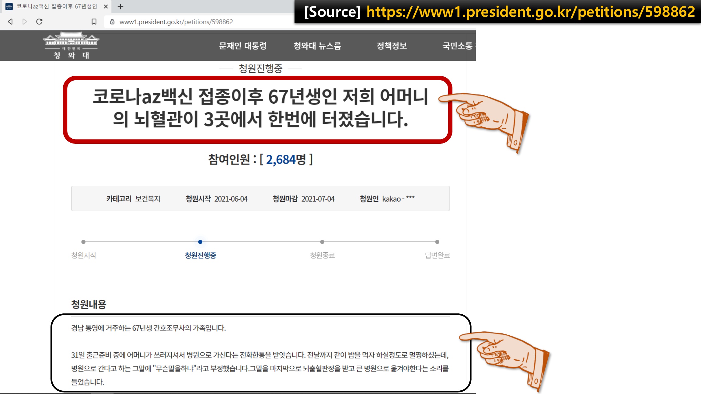Click the yellow source URL link text
This screenshot has width=701, height=394.
click(531, 12)
